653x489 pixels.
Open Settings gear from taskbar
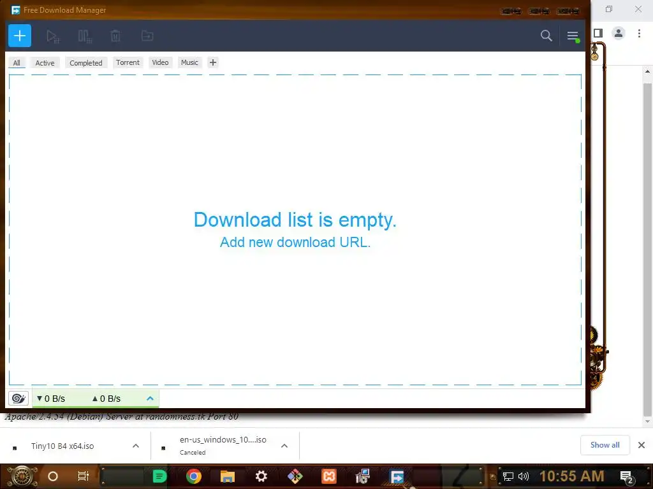click(261, 476)
